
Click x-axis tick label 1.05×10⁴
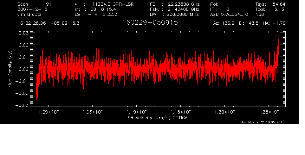93,112
